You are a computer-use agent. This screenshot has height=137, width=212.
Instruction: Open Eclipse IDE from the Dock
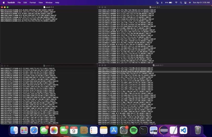(164, 130)
